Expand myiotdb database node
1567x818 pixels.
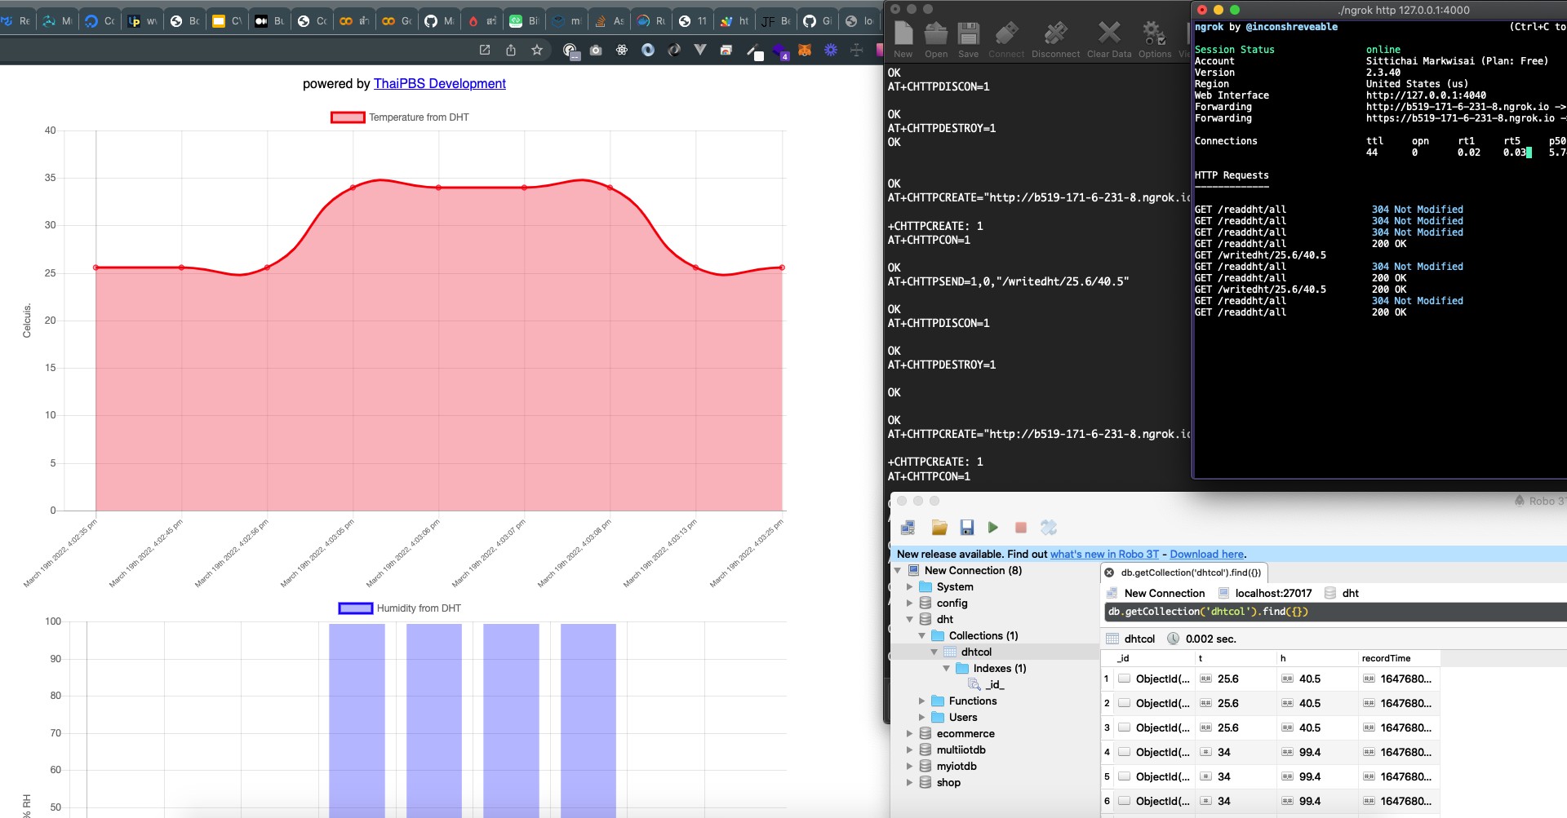(x=910, y=766)
